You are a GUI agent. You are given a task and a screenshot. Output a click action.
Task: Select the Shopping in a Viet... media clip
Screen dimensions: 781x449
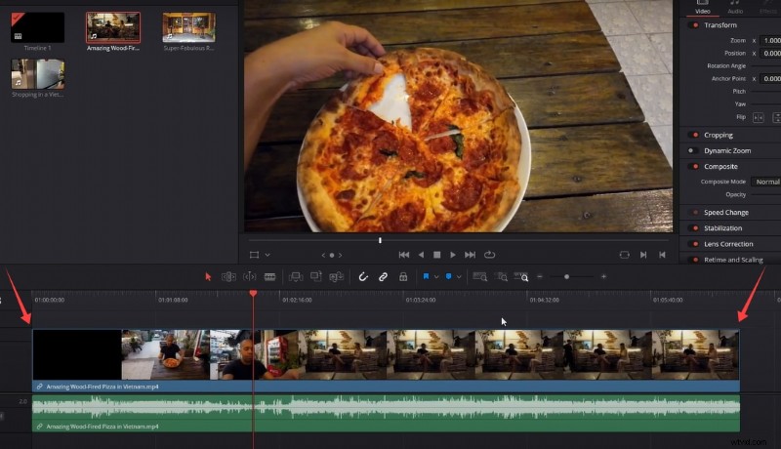coord(38,73)
